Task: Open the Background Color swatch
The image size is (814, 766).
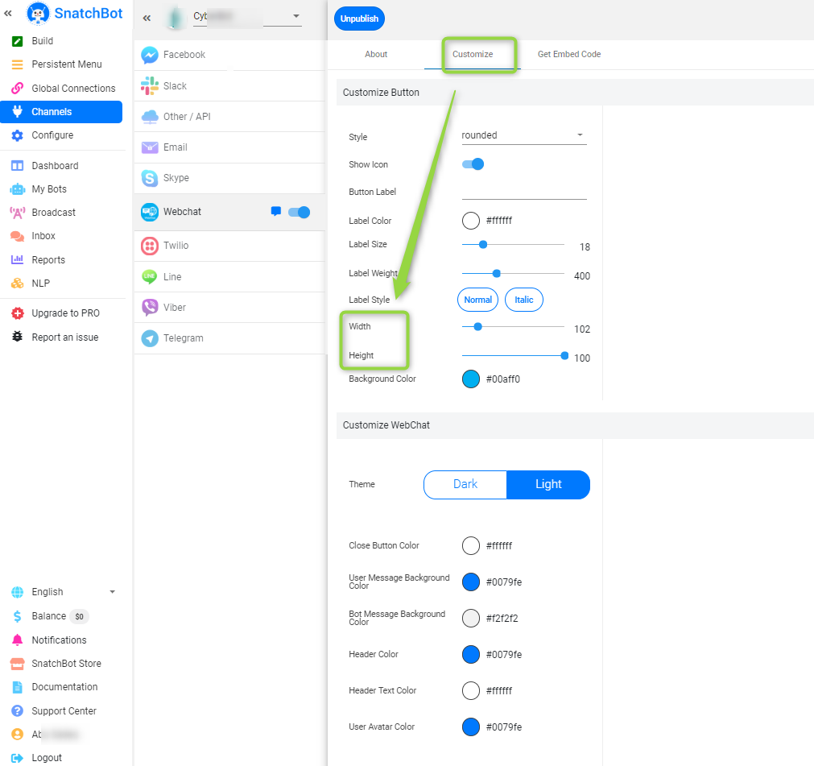Action: 471,379
